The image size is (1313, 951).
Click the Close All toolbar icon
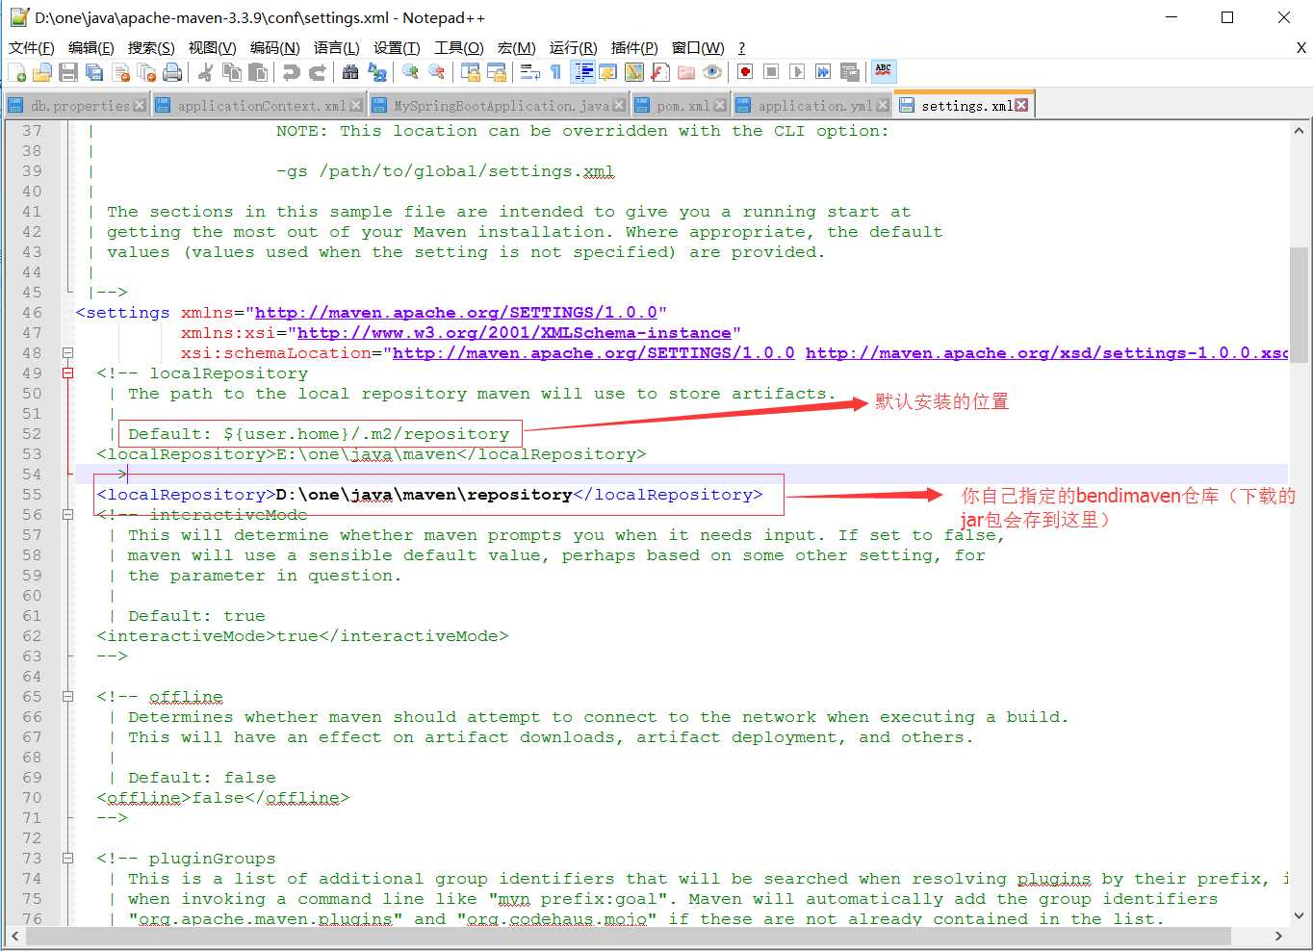[146, 72]
